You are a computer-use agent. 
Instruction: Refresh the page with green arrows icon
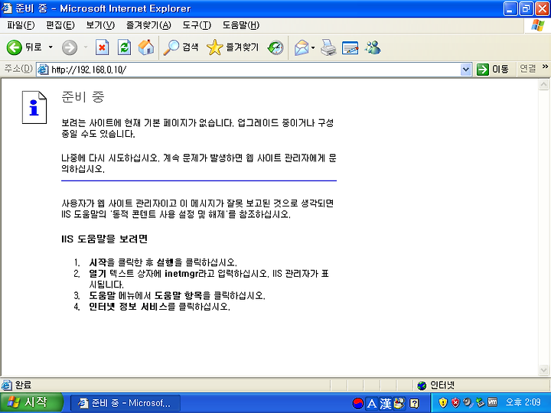click(124, 47)
